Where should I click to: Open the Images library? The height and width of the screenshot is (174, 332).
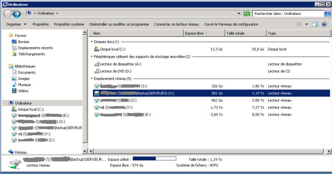coord(24,78)
